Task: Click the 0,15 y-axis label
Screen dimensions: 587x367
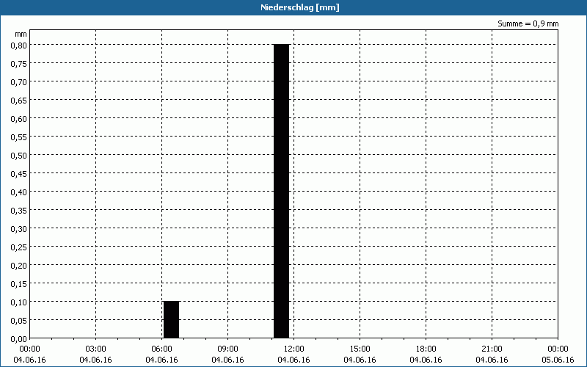Action: [x=19, y=283]
